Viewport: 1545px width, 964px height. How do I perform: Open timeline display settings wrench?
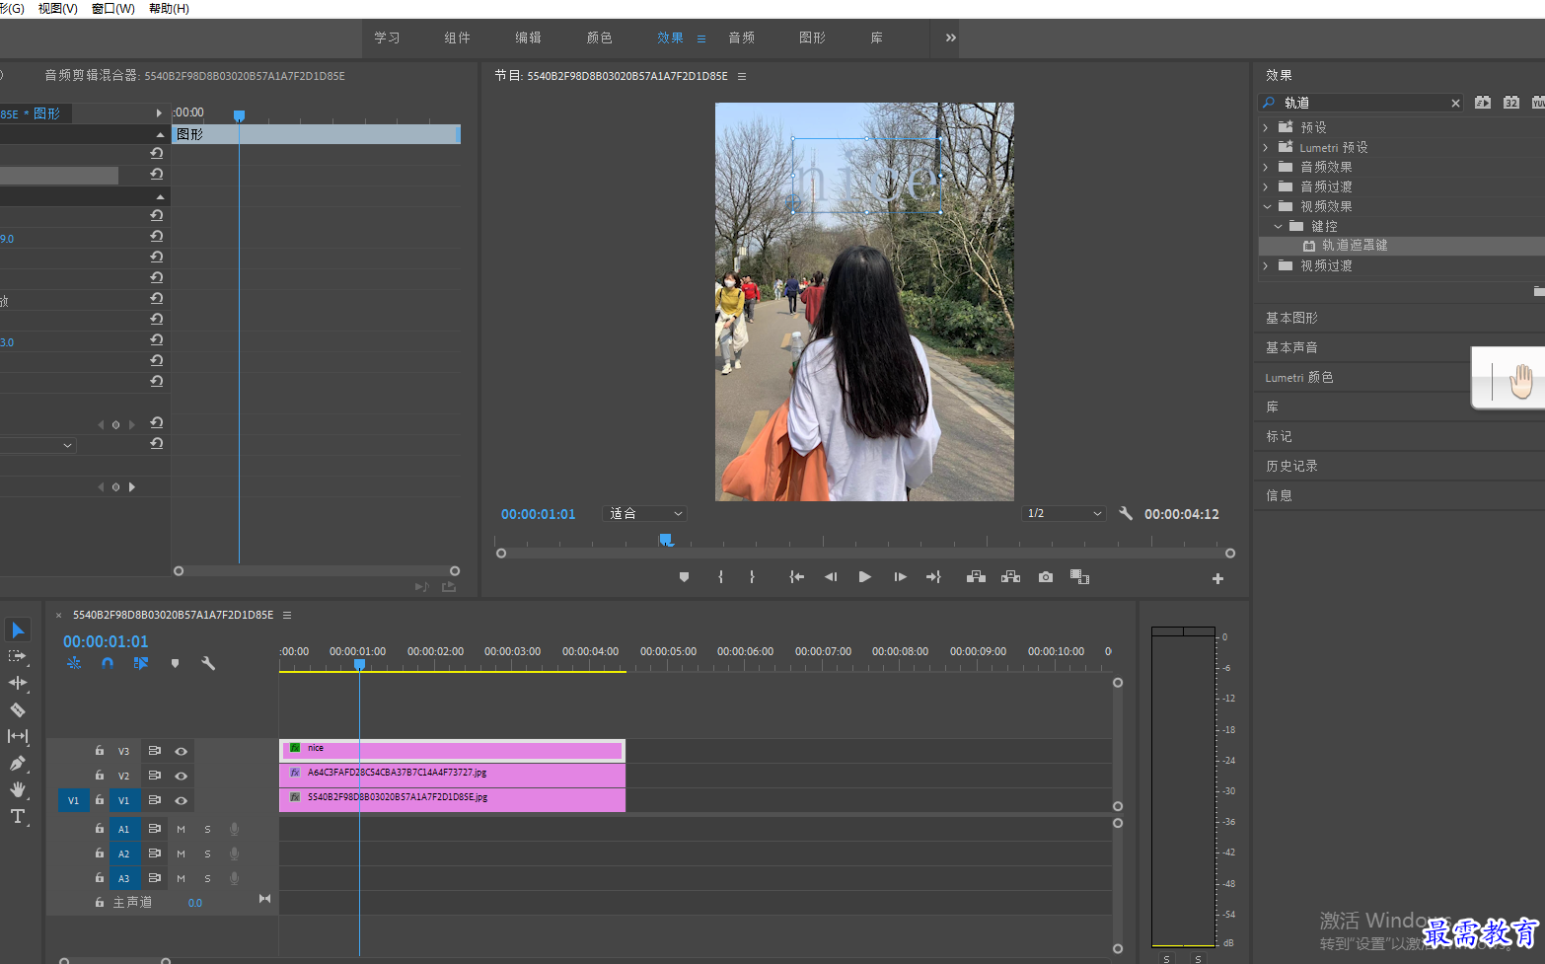(x=208, y=663)
